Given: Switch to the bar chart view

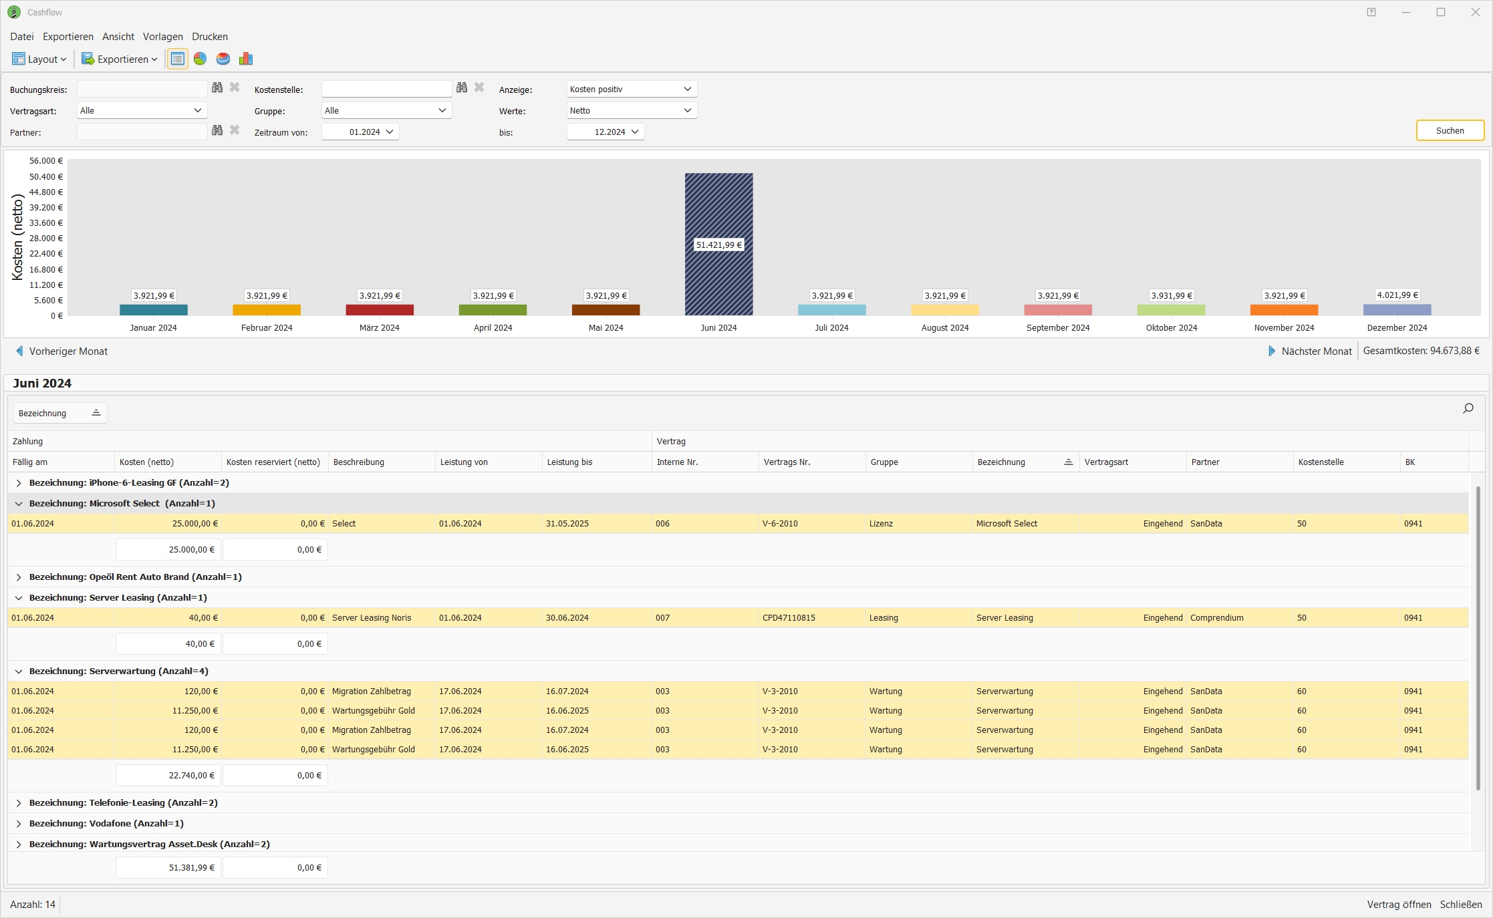Looking at the screenshot, I should point(246,59).
